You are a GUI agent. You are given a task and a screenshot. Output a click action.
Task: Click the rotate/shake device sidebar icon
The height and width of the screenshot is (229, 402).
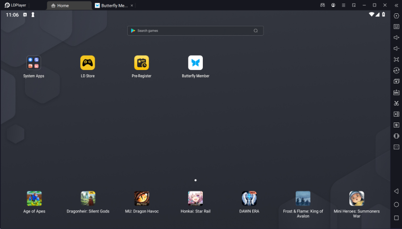396,136
